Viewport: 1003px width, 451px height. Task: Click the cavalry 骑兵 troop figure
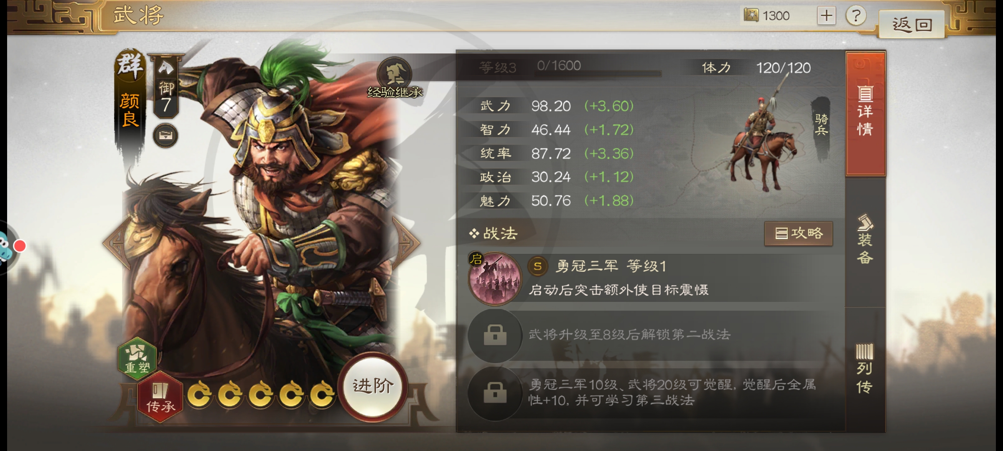(x=763, y=142)
